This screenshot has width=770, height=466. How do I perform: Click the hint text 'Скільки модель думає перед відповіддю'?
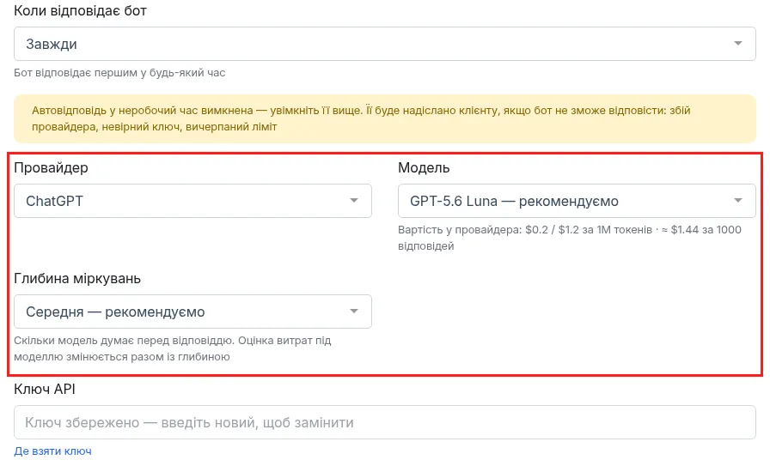coord(173,348)
